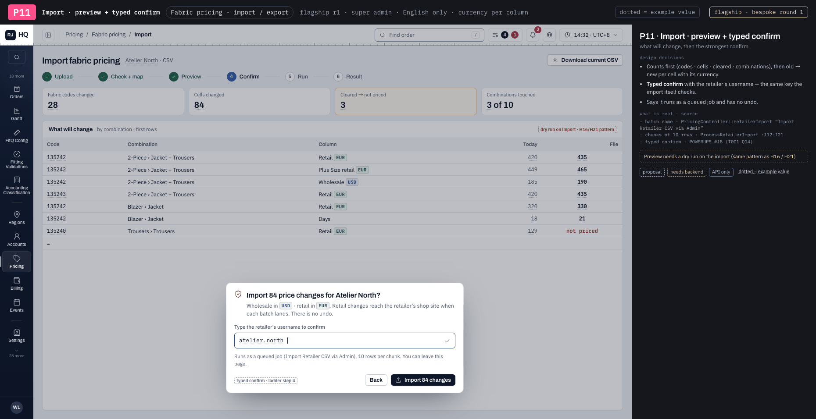Focus the Find order search field
The height and width of the screenshot is (419, 816).
tap(429, 35)
